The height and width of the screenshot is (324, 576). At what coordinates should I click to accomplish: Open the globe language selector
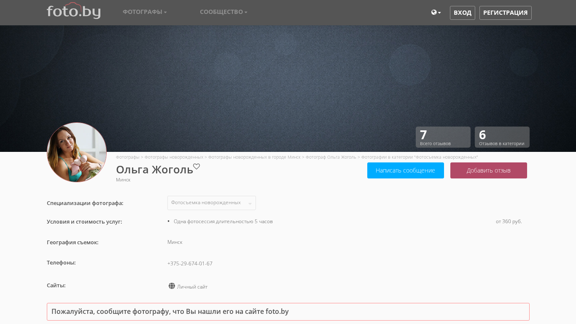coord(436,12)
